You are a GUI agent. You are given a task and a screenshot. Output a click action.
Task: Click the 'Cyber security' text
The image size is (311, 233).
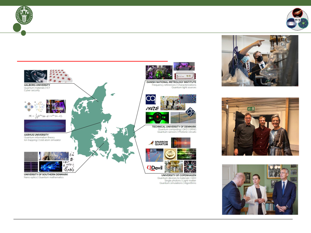(x=32, y=90)
